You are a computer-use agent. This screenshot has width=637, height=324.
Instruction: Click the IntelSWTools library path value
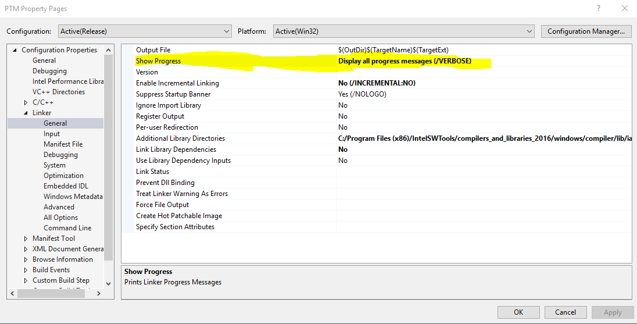pyautogui.click(x=485, y=138)
